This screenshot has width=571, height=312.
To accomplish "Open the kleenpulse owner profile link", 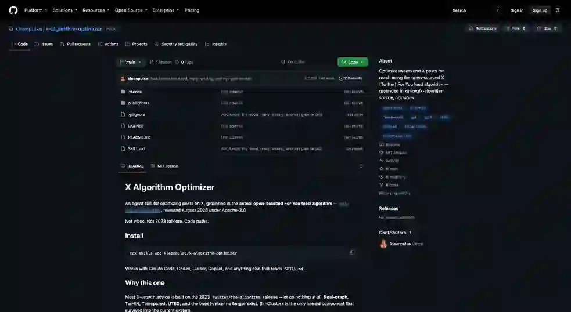I will pos(28,28).
